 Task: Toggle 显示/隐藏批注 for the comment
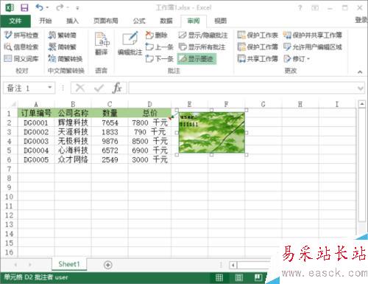pyautogui.click(x=203, y=35)
